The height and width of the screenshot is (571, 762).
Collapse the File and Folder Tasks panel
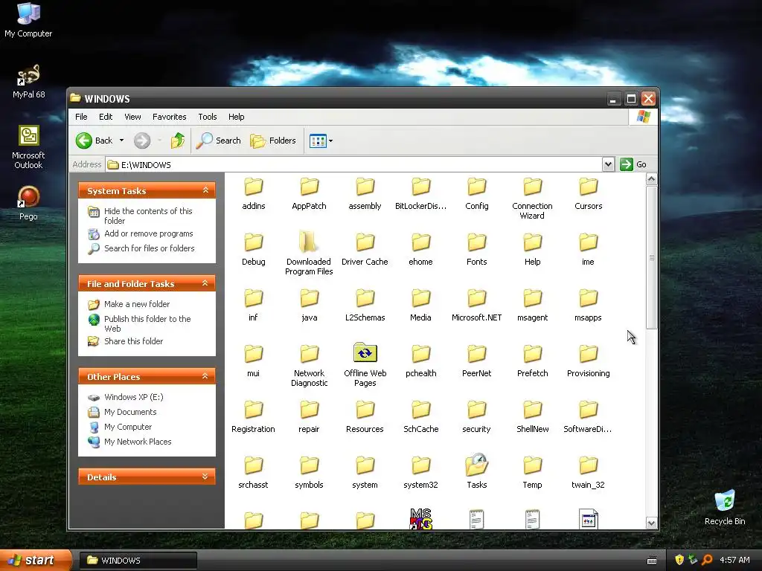coord(205,283)
